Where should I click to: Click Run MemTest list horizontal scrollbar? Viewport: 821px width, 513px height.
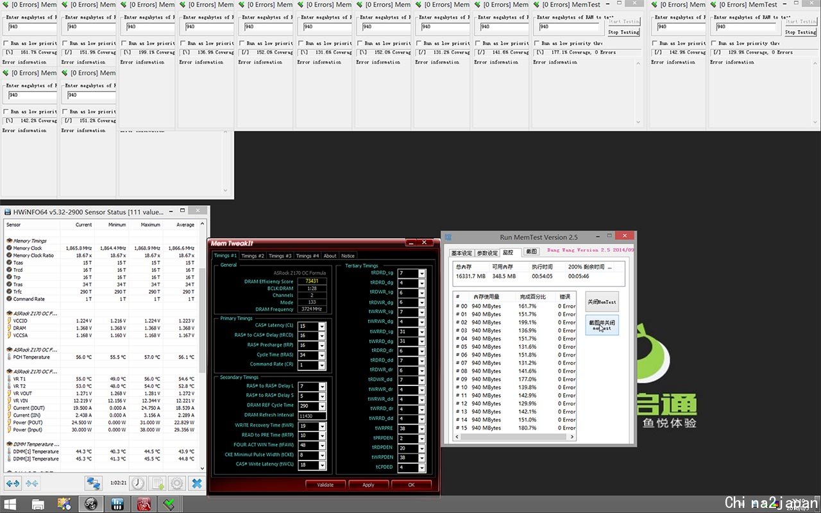514,438
